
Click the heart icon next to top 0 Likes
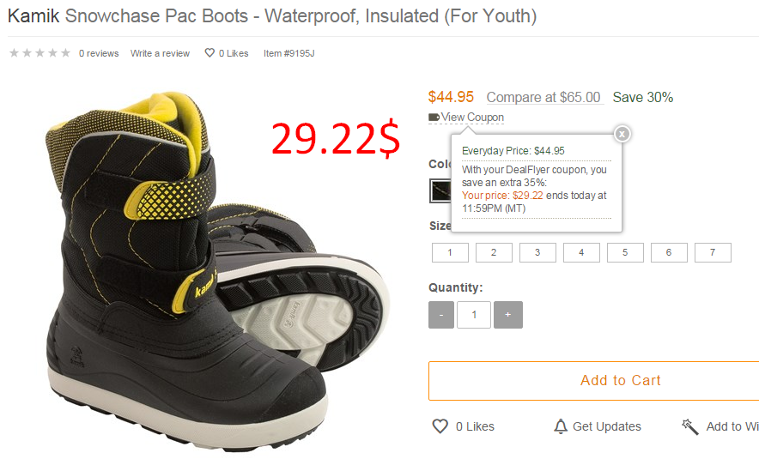pos(209,52)
